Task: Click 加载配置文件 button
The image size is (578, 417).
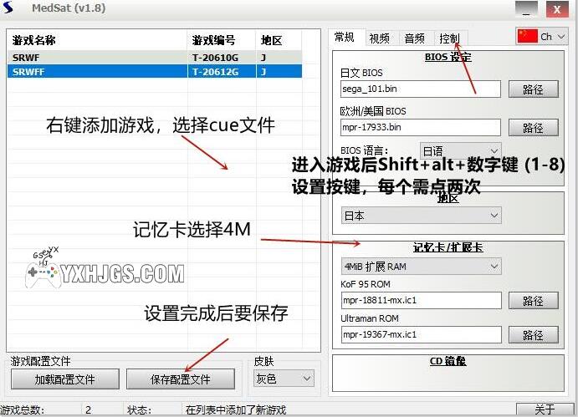Action: (65, 379)
